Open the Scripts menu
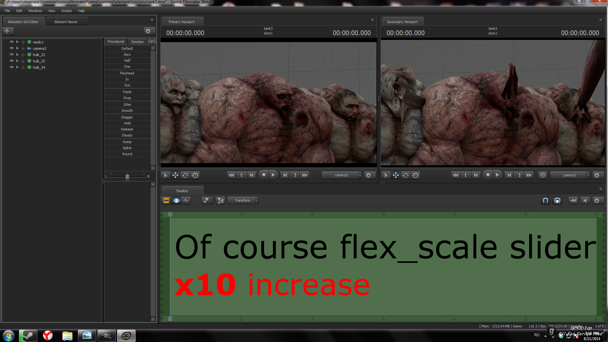Viewport: 608px width, 342px height. (x=66, y=11)
